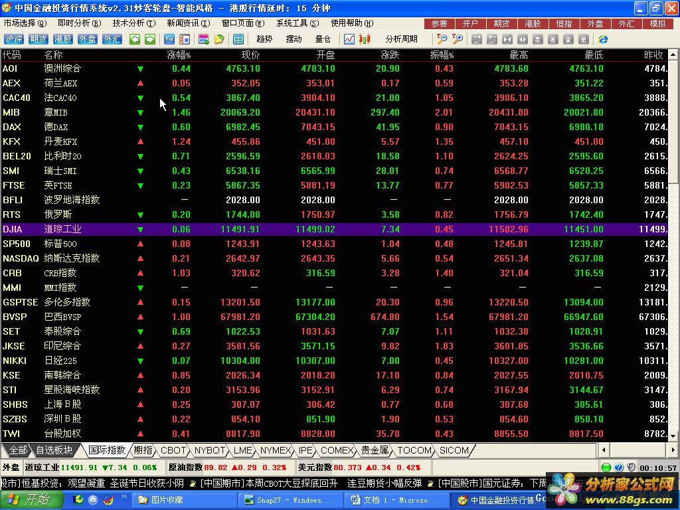Viewport: 680px width, 510px height.
Task: Switch to the 期指 tab
Action: [143, 450]
